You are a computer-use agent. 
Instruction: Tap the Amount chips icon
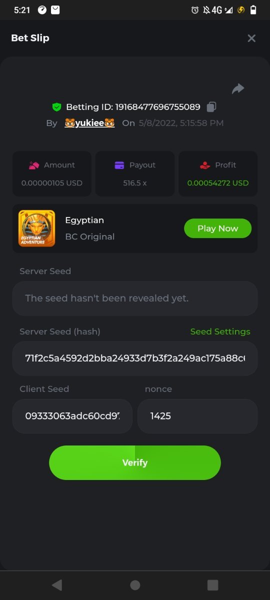[x=34, y=165]
